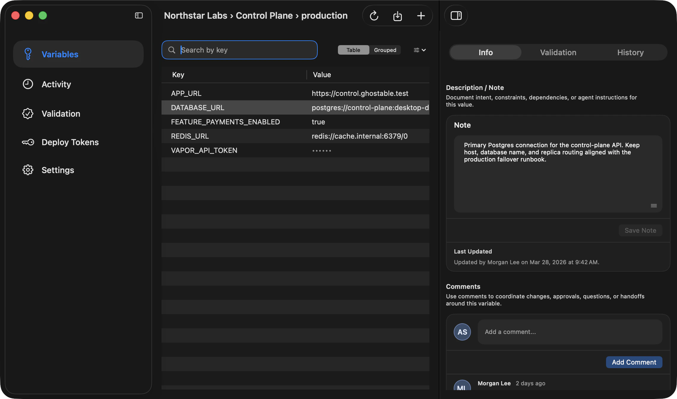Switch to the History tab

[630, 52]
